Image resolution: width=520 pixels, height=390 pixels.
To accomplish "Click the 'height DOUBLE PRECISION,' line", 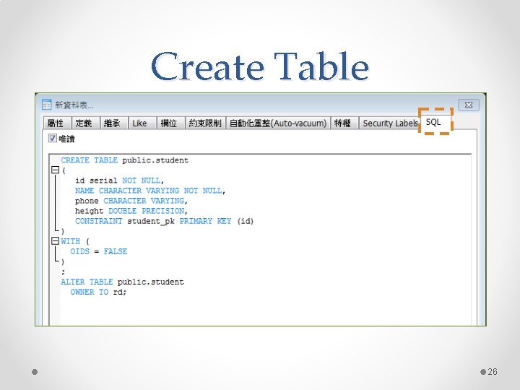I will 131,211.
